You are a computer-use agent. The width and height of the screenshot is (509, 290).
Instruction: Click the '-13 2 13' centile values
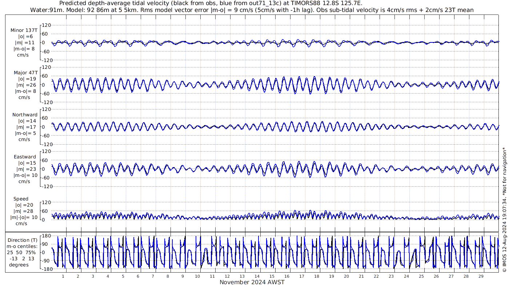22,258
